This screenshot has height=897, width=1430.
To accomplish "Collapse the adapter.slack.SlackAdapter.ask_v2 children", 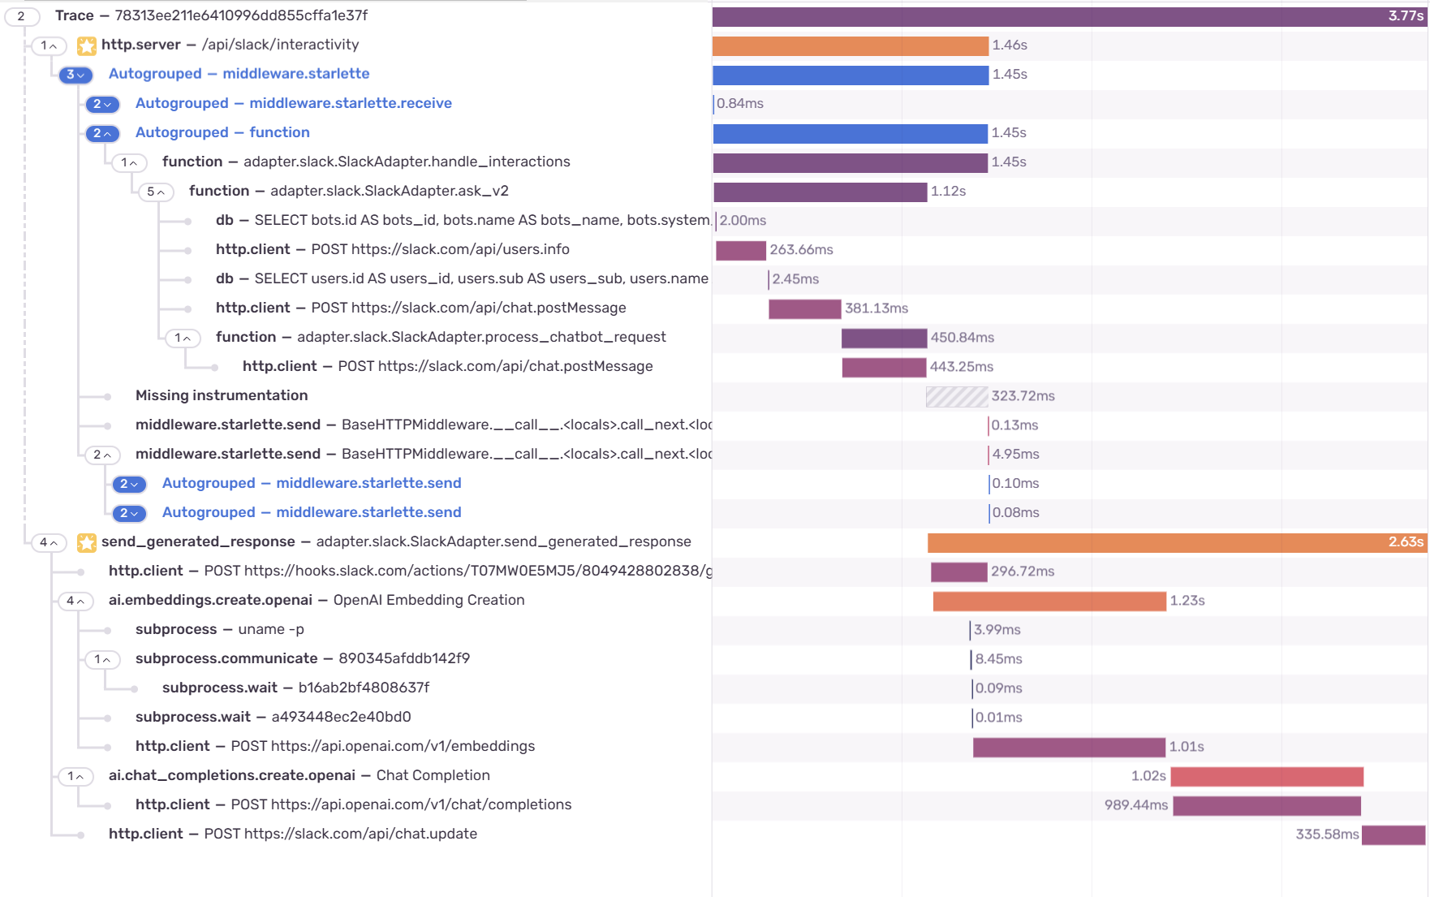I will tap(155, 192).
